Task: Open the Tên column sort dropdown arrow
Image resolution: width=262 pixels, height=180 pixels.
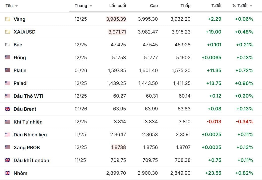Action: coord(17,6)
